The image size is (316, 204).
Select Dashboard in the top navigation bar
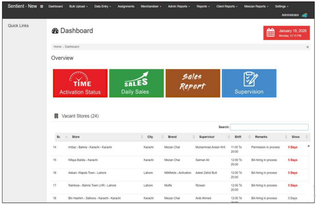coord(56,6)
